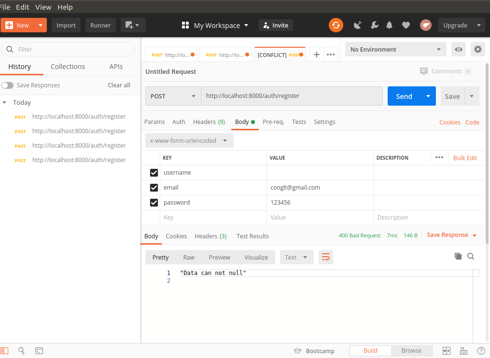This screenshot has height=358, width=490.
Task: Switch to Collections tab
Action: click(x=68, y=67)
